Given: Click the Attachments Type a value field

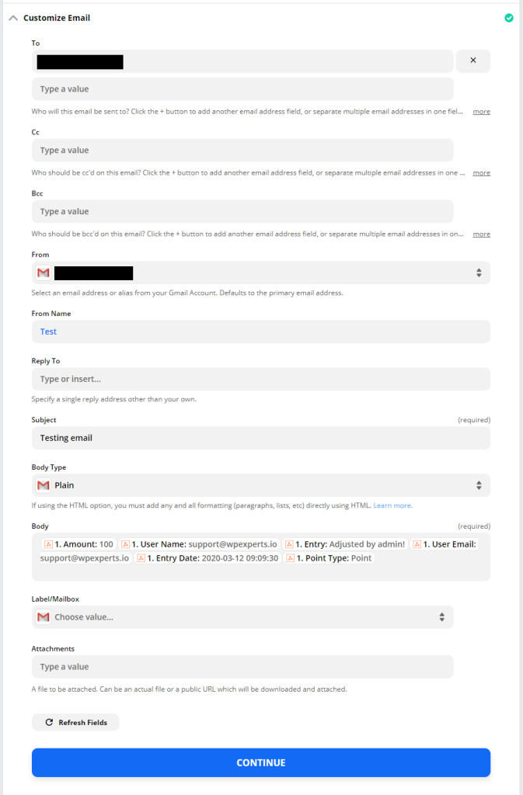Looking at the screenshot, I should click(x=242, y=667).
